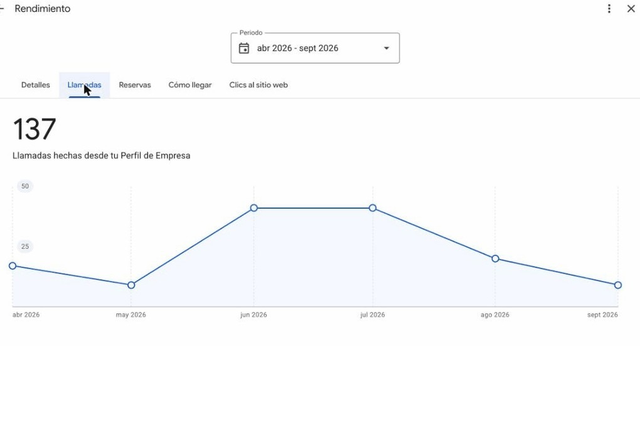
Task: Click the Rendimiento panel title
Action: pyautogui.click(x=43, y=9)
